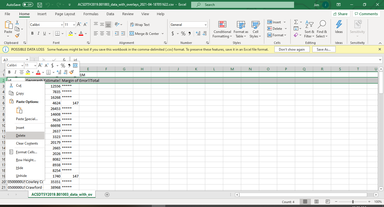Expand the formula bar
This screenshot has width=384, height=207.
(x=380, y=60)
